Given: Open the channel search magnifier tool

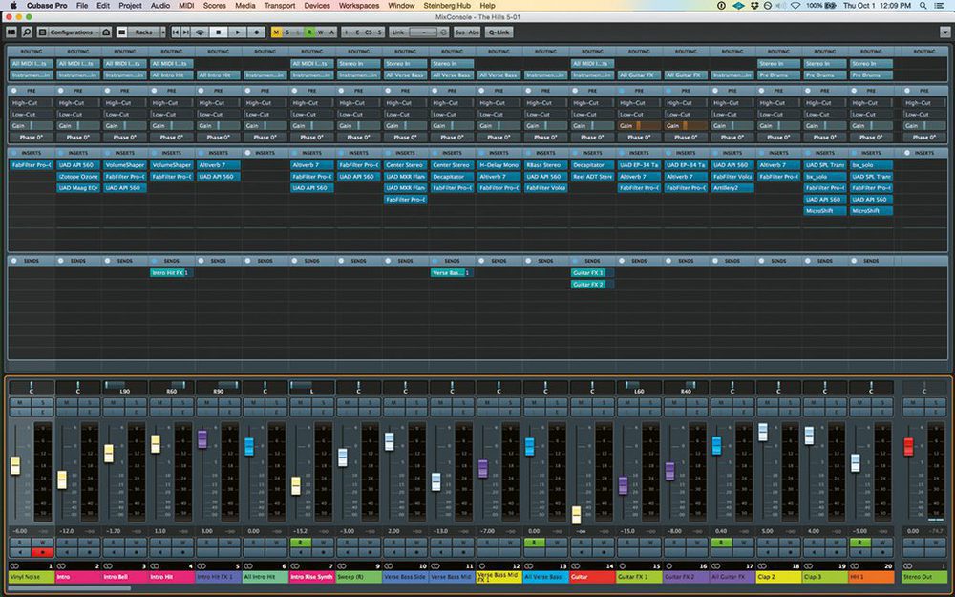Looking at the screenshot, I should [x=27, y=32].
